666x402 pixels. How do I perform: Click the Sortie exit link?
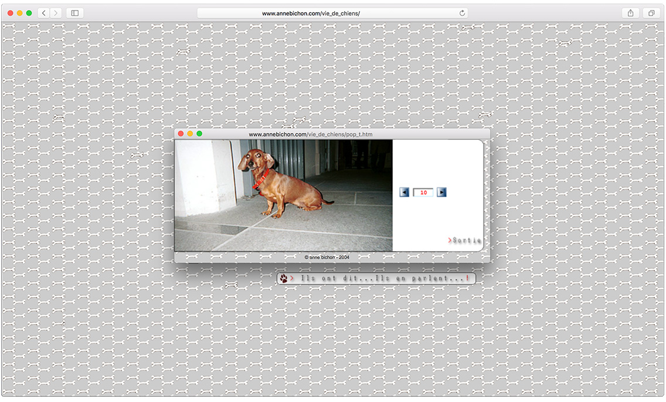[465, 240]
